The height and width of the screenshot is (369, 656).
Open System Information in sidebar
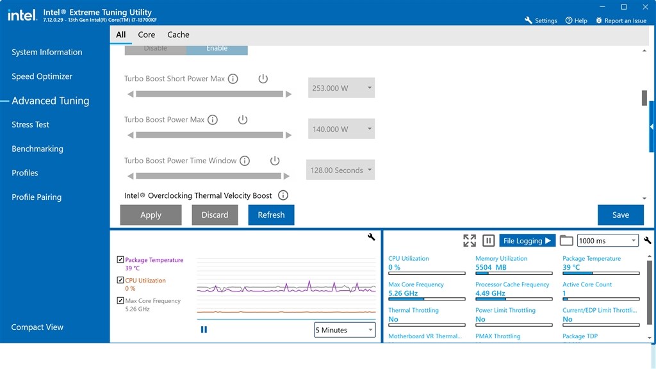pos(47,53)
